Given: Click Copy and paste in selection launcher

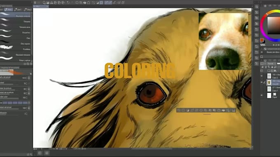Looking at the screenshot, I should pyautogui.click(x=215, y=110).
